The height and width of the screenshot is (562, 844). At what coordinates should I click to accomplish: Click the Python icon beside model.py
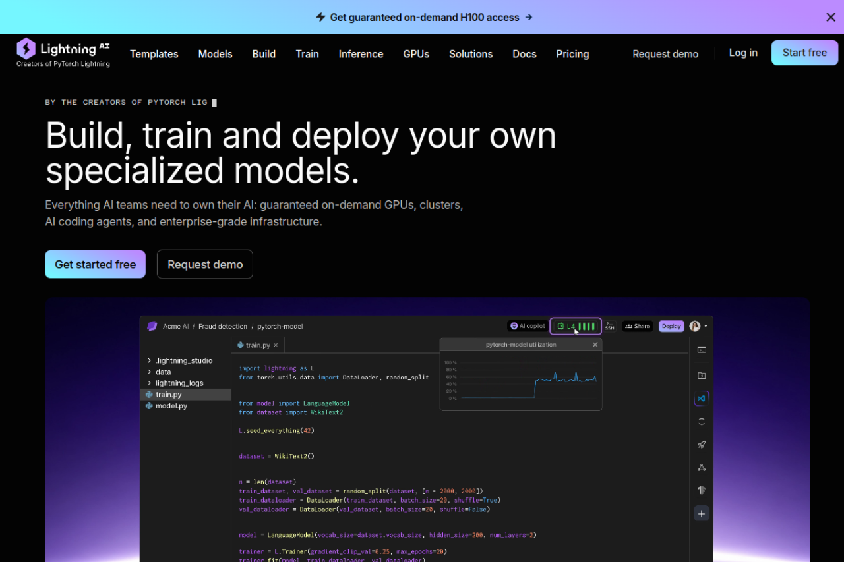149,406
